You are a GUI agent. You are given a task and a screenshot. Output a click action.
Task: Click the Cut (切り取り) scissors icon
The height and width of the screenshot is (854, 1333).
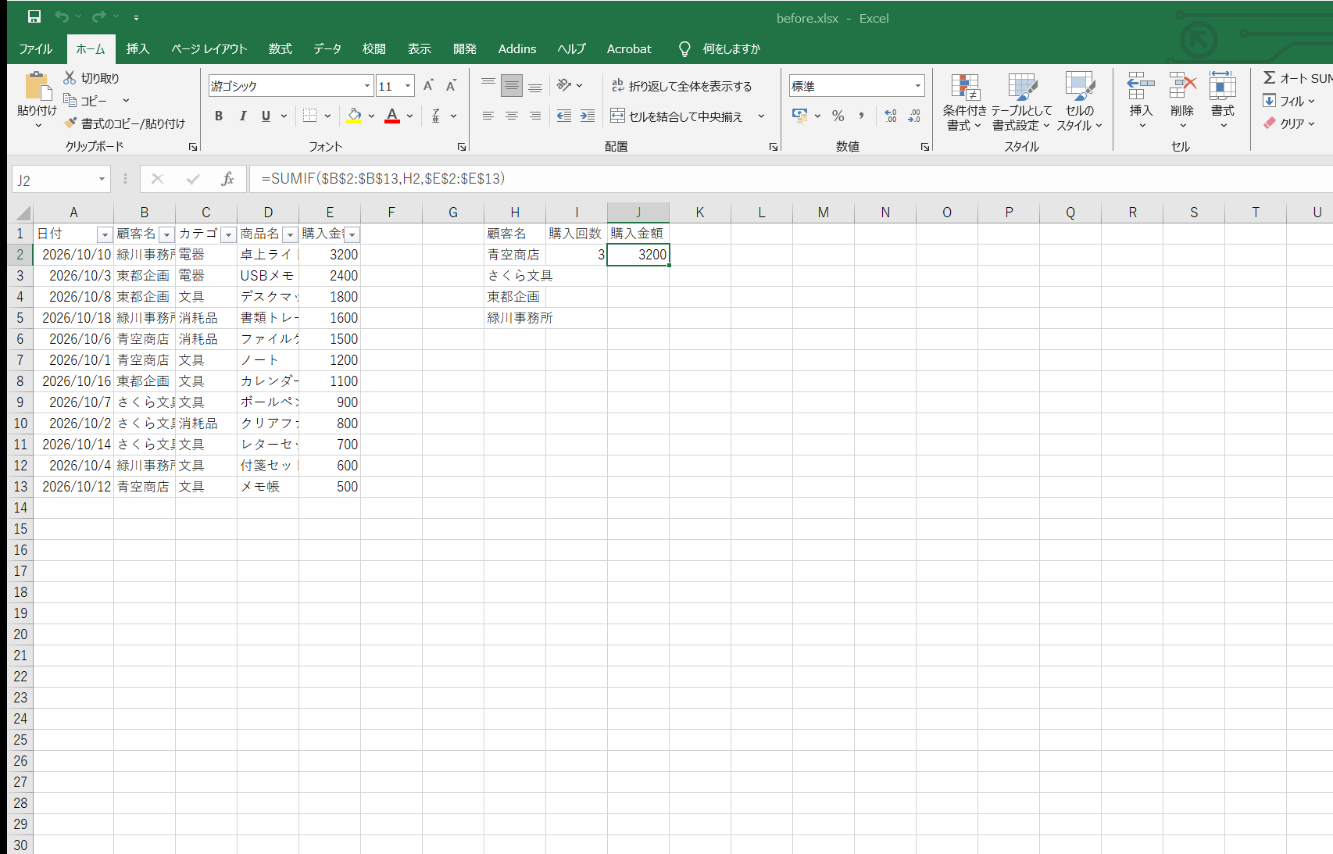pyautogui.click(x=70, y=77)
